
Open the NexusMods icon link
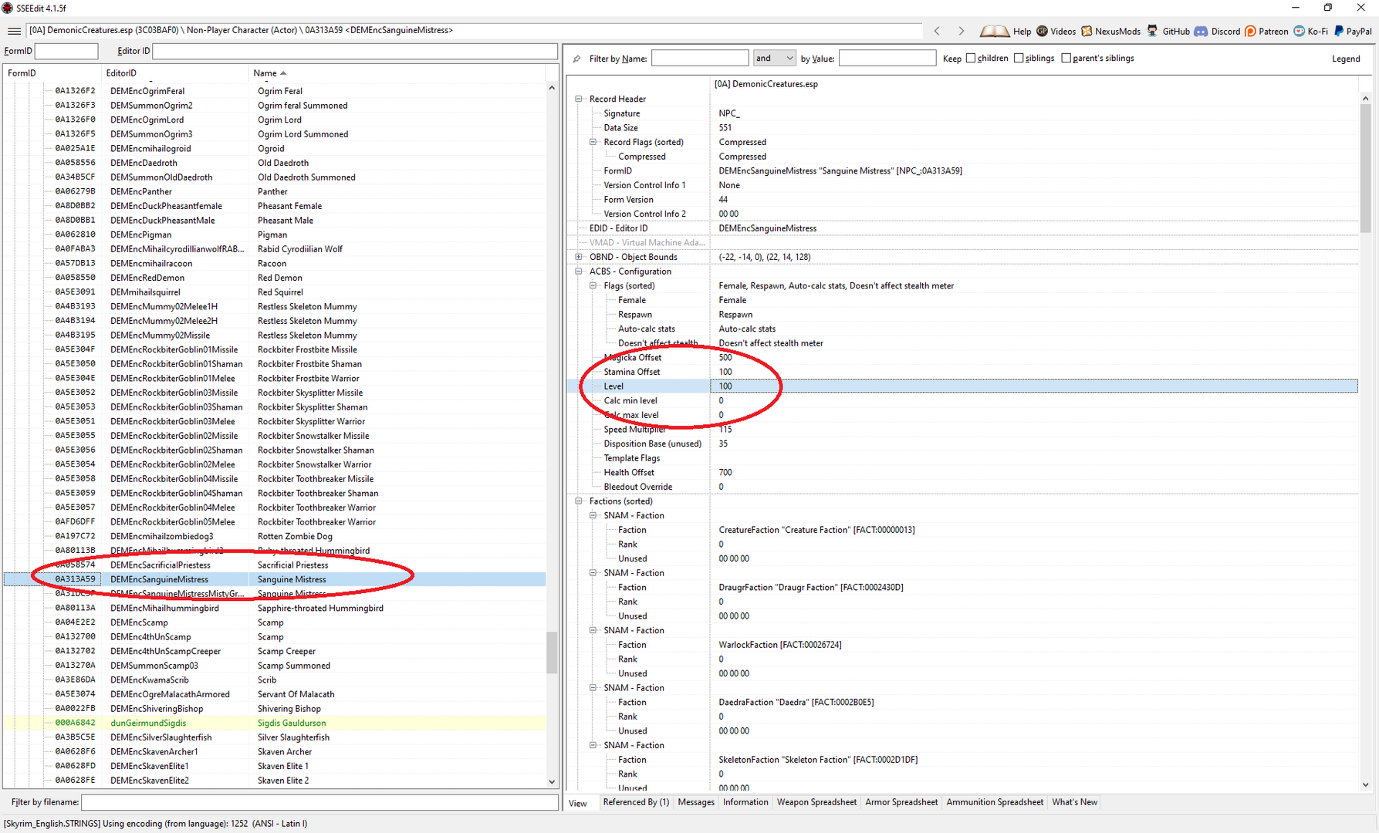pos(1087,31)
